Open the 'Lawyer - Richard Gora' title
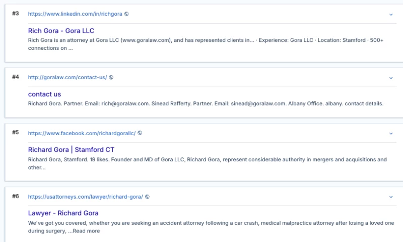This screenshot has width=403, height=242. 63,213
